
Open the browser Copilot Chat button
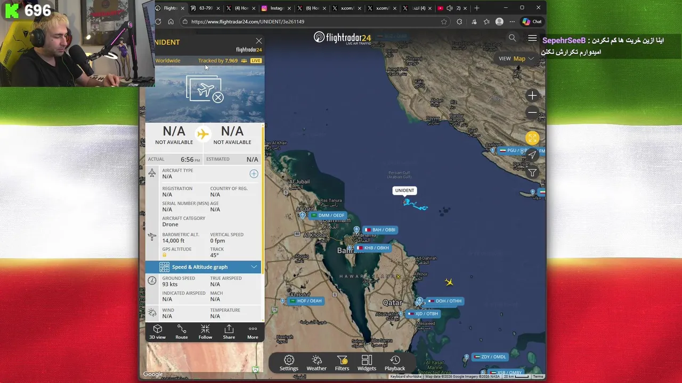point(532,22)
